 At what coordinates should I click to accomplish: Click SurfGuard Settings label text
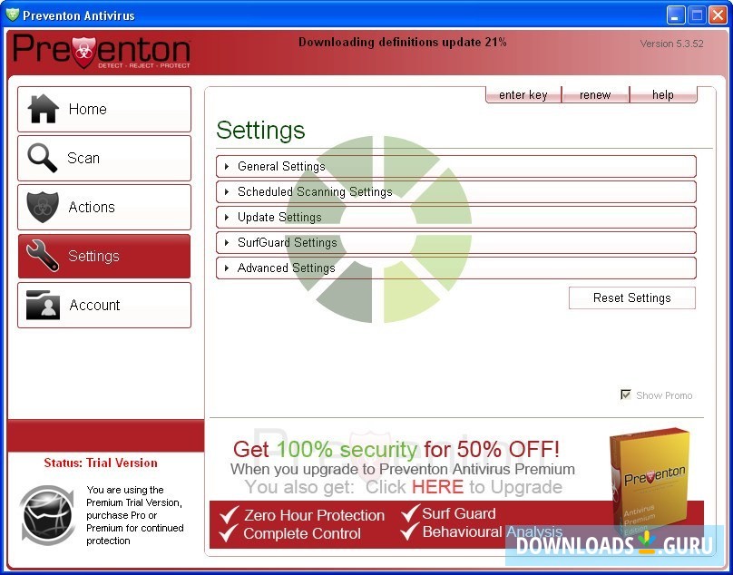(x=287, y=242)
